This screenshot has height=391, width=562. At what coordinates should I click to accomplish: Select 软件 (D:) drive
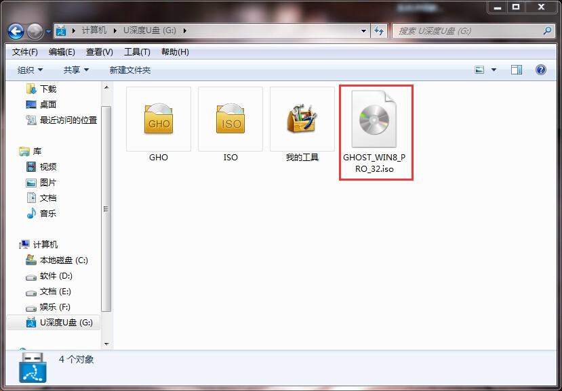(49, 276)
